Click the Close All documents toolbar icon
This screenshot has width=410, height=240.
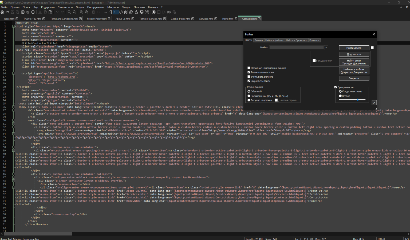click(28, 12)
